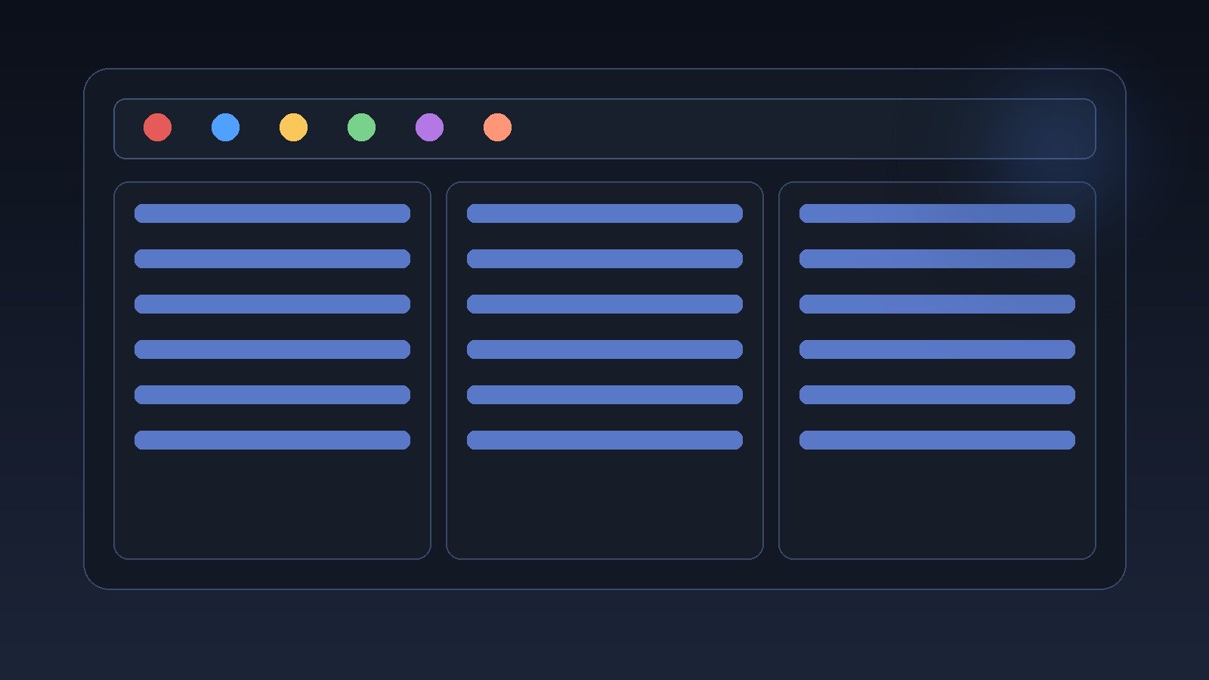Image resolution: width=1209 pixels, height=680 pixels.
Task: Select the blue circle icon
Action: coord(226,128)
